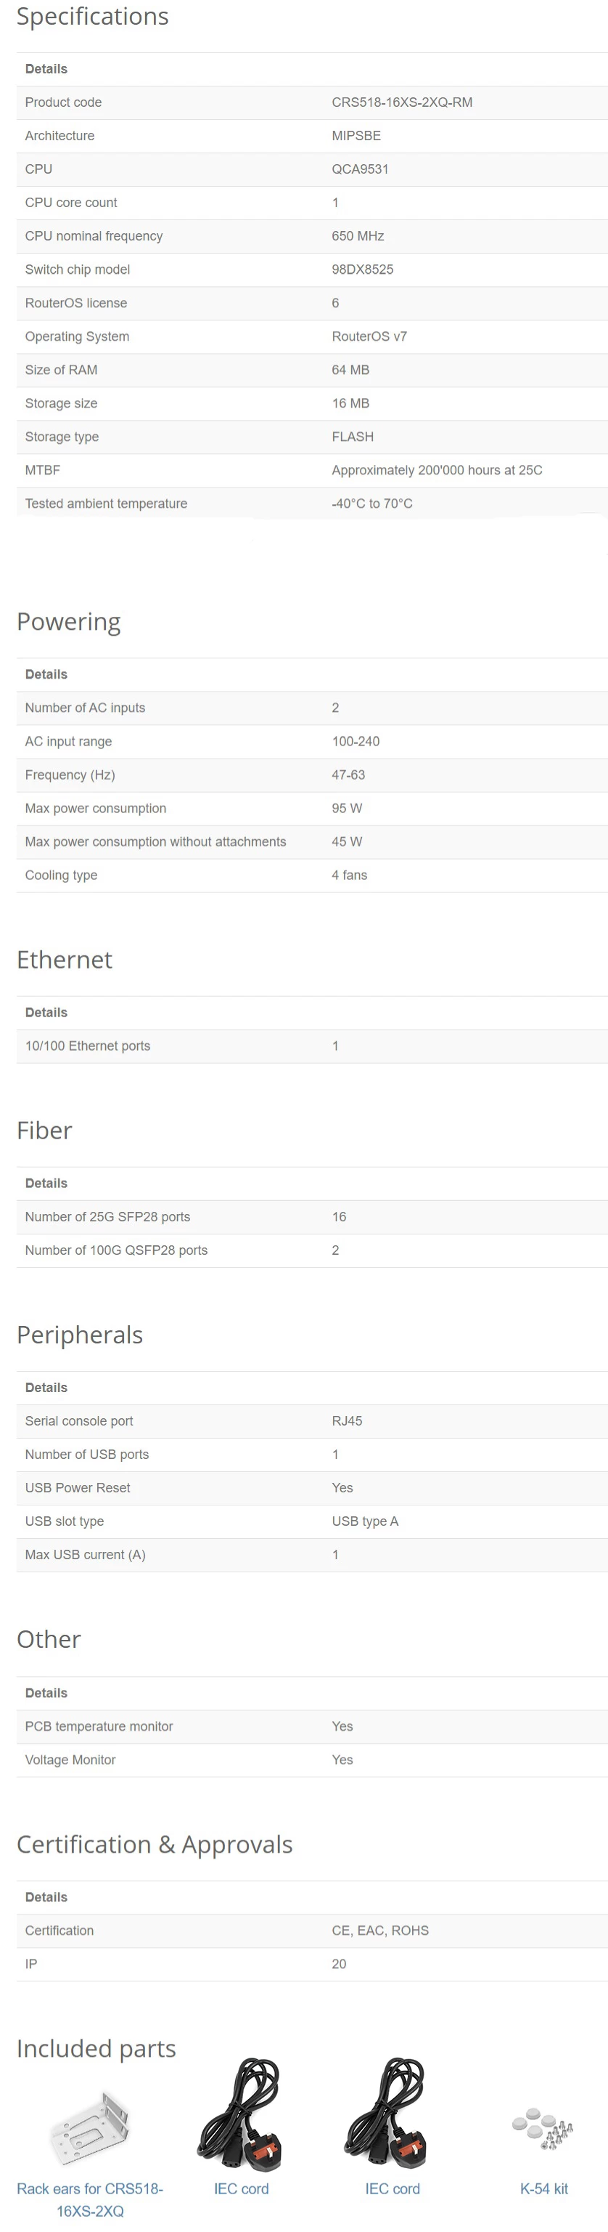This screenshot has width=608, height=2232.
Task: Click the 'Certification & Approvals' heading
Action: pyautogui.click(x=155, y=1844)
